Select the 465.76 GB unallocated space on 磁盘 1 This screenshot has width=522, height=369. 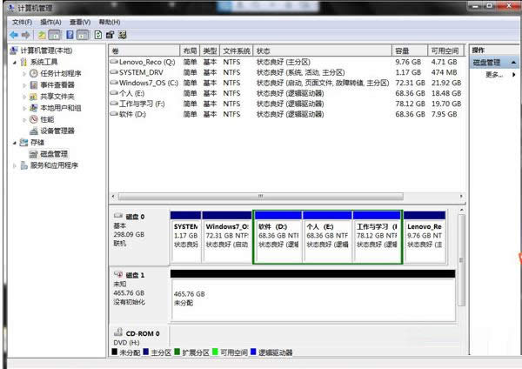(x=311, y=299)
